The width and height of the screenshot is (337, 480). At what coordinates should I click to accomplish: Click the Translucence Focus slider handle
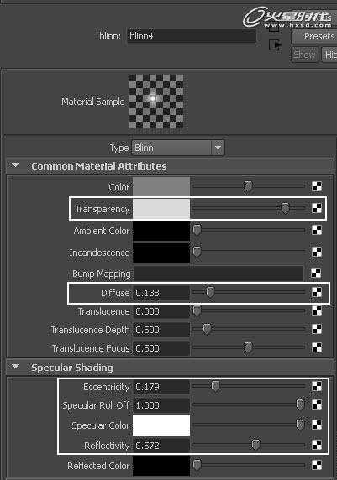click(x=248, y=347)
